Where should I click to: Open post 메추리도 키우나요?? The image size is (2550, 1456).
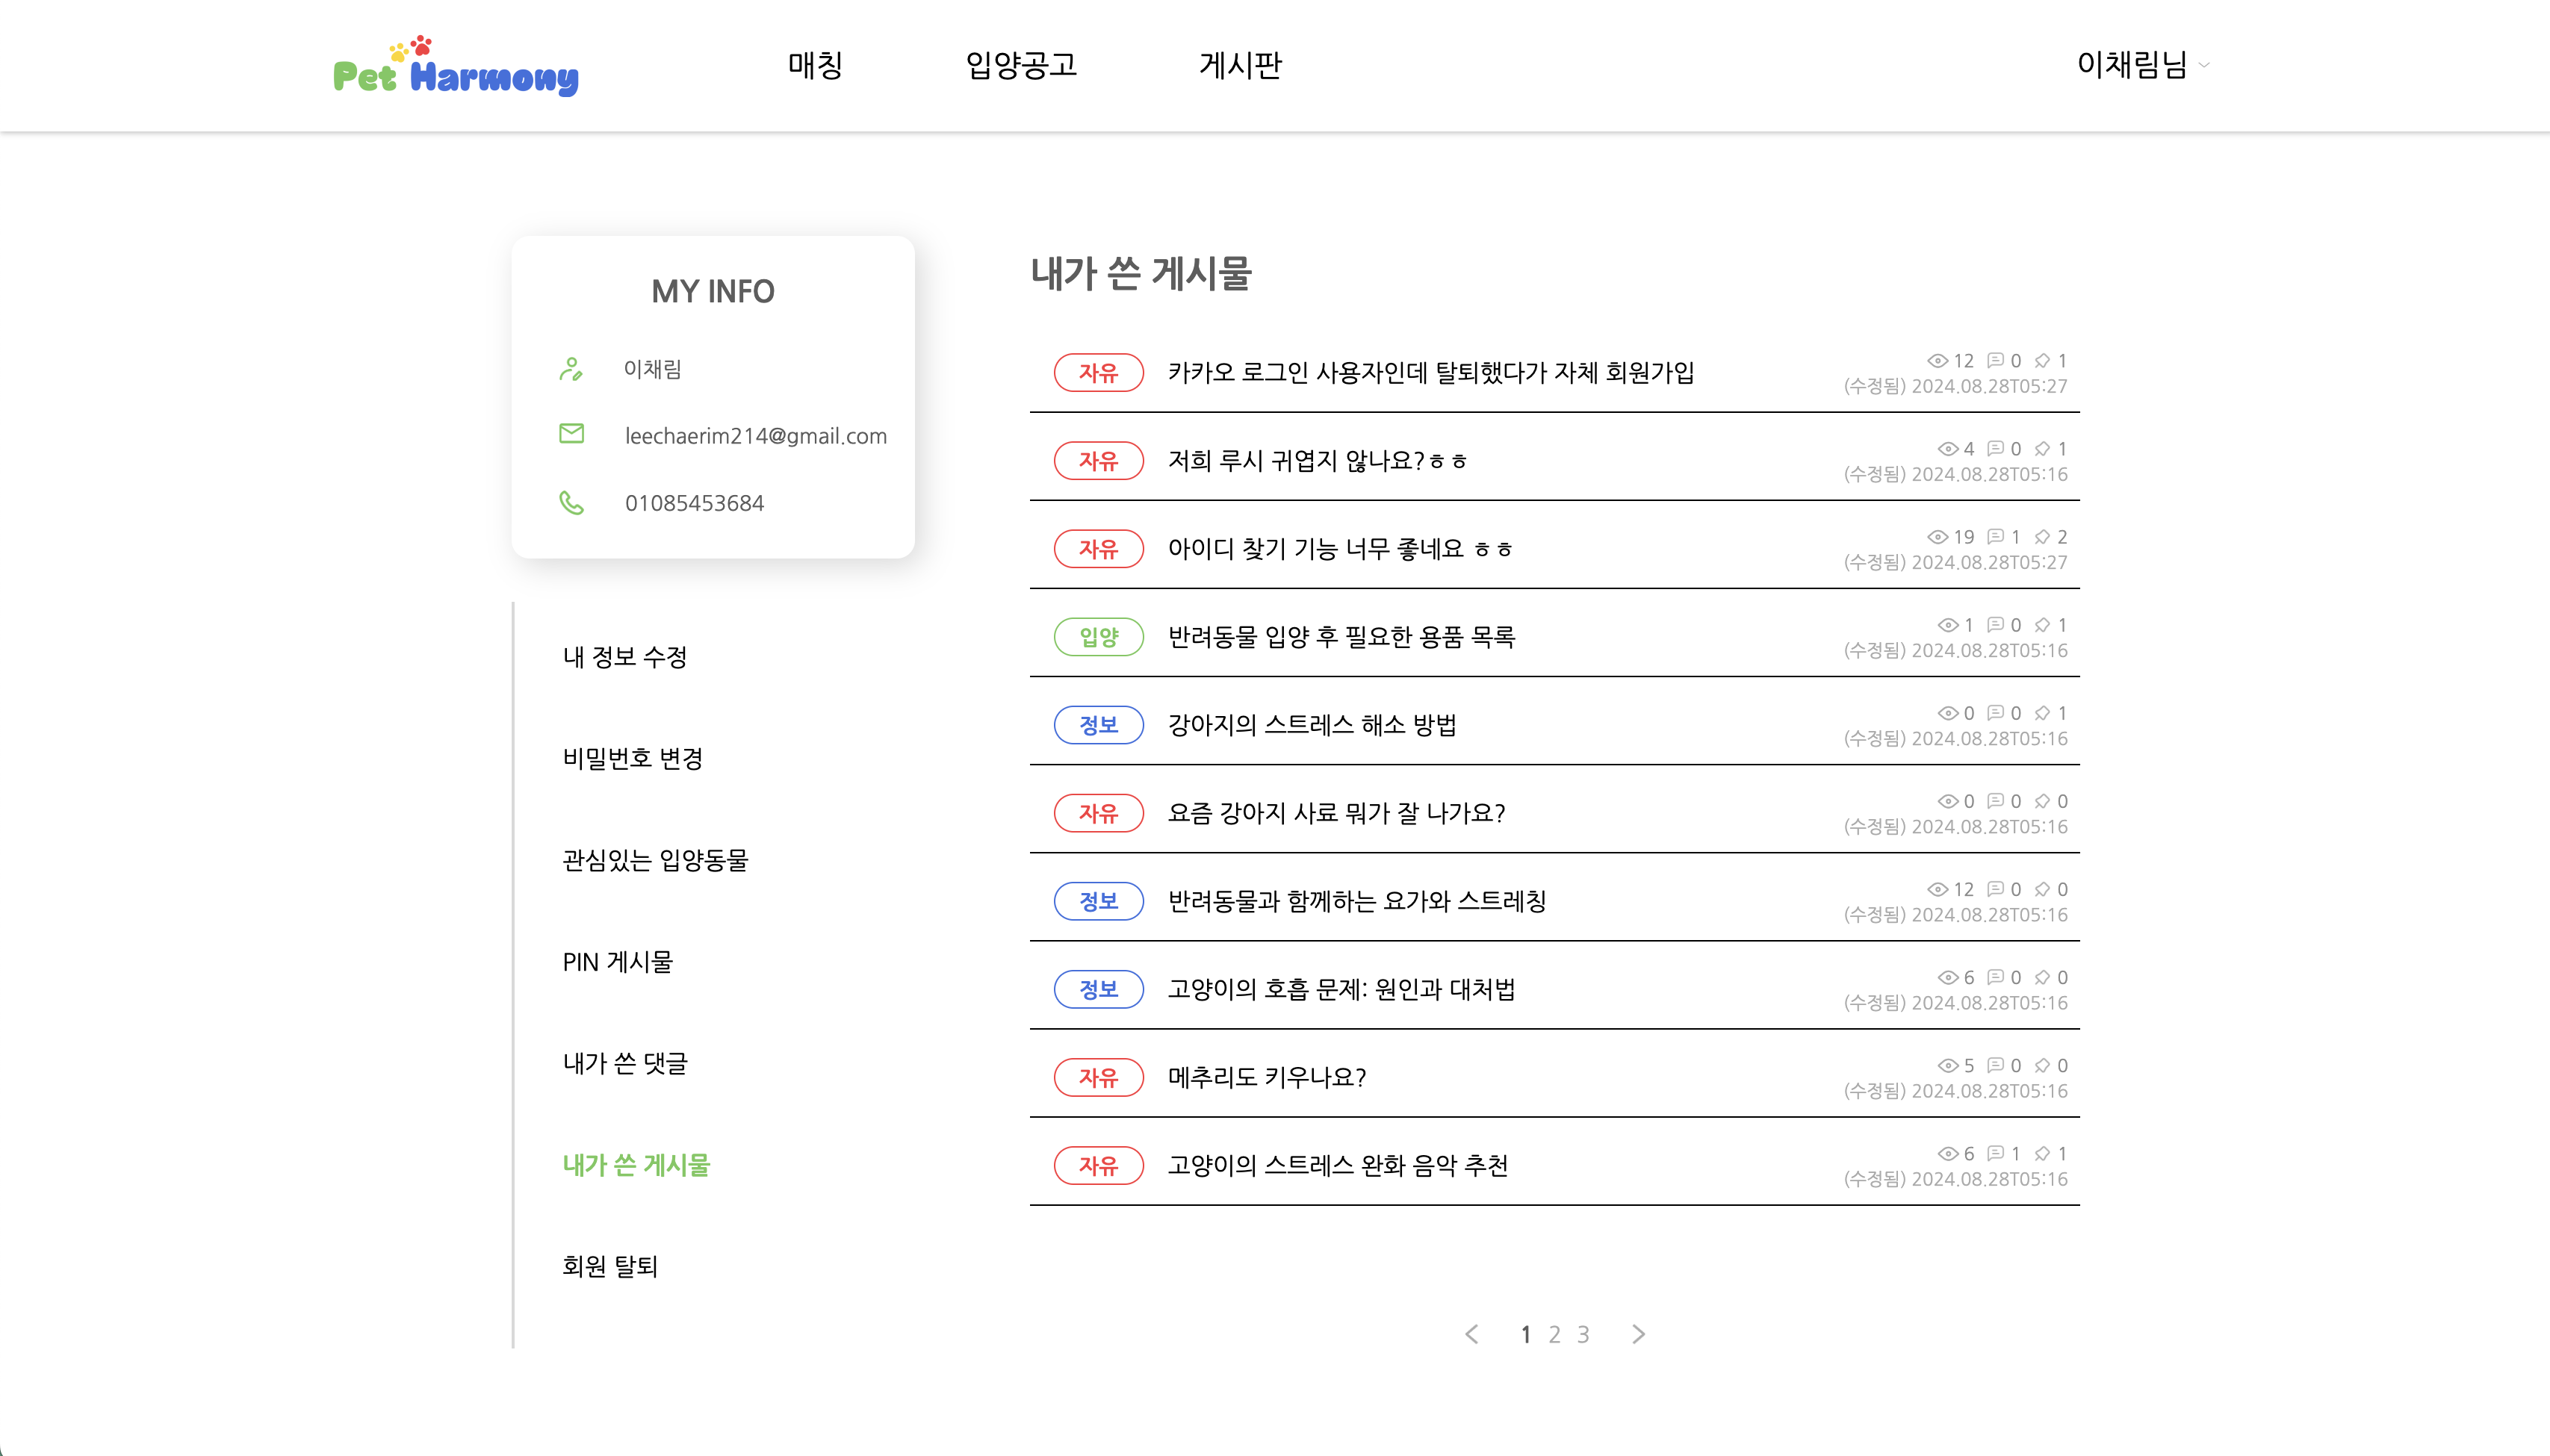pos(1267,1077)
